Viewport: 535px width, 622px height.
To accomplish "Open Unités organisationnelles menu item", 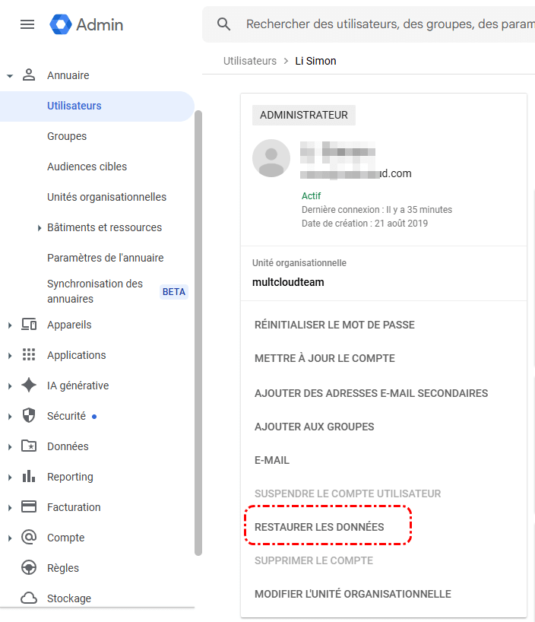I will click(106, 197).
